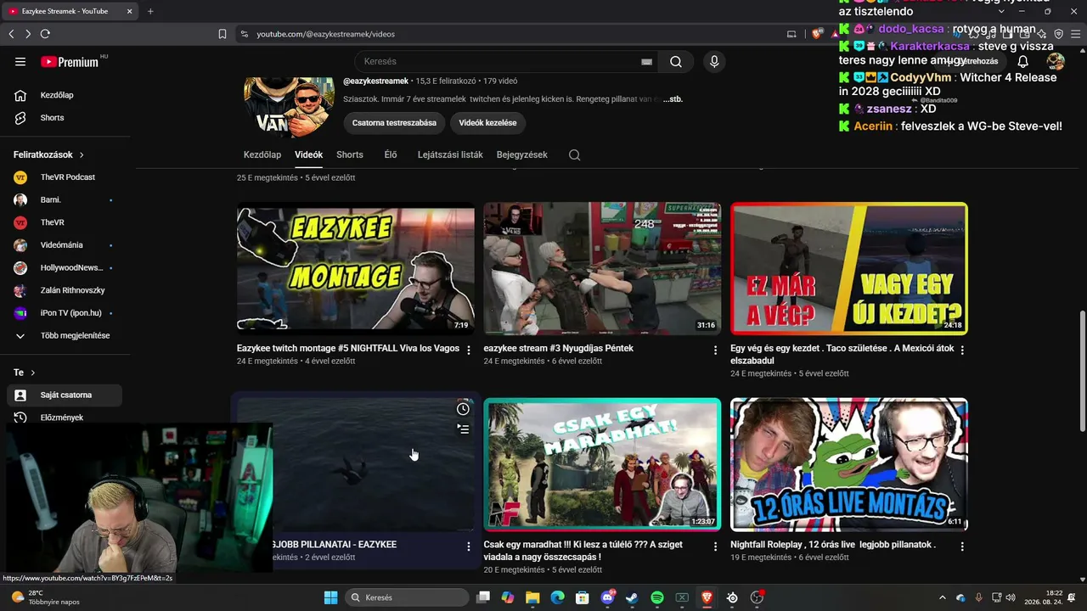This screenshot has height=611, width=1087.
Task: Click the Windows taskbar search box
Action: click(408, 597)
